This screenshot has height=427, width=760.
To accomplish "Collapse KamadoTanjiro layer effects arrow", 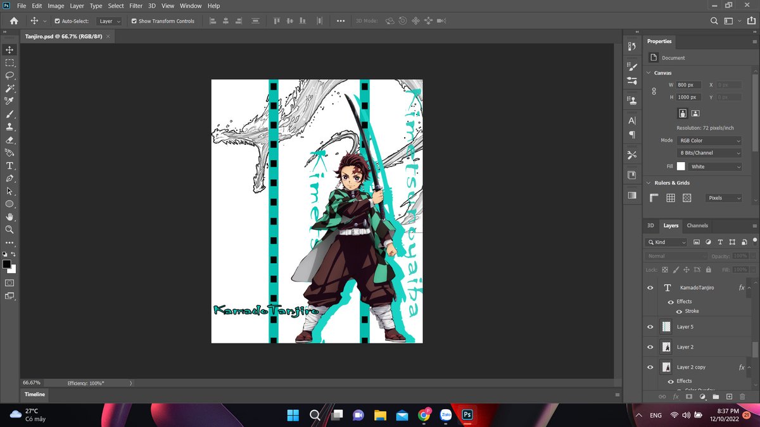I will click(749, 288).
